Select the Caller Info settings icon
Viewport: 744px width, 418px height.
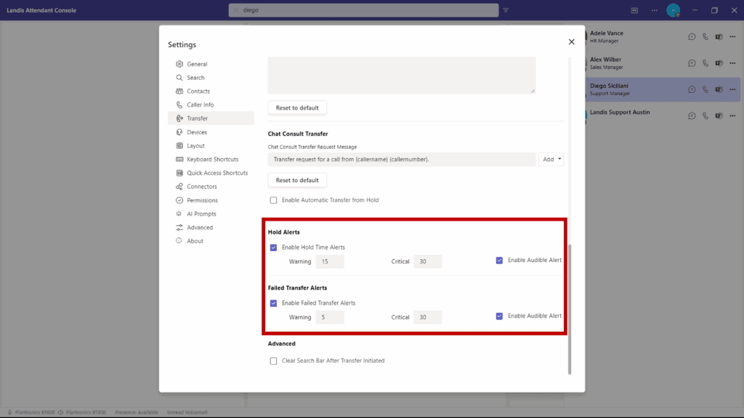click(180, 104)
